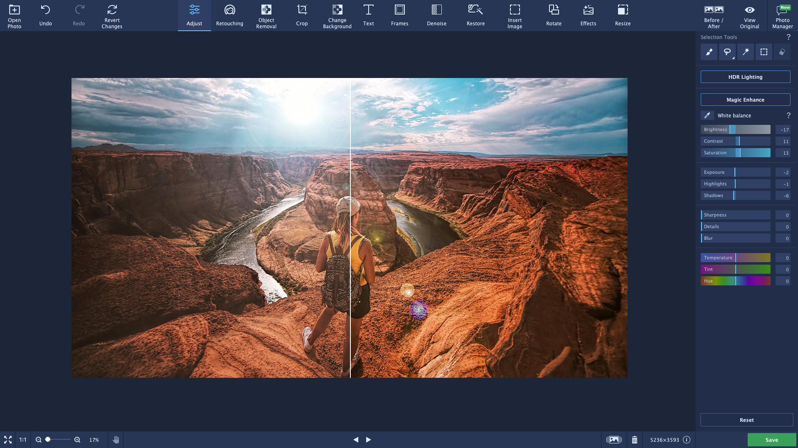Choose the magic wand selection tool

[746, 52]
